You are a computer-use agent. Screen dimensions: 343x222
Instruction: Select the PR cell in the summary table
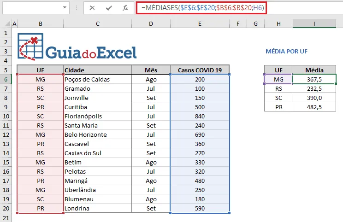tap(278, 107)
